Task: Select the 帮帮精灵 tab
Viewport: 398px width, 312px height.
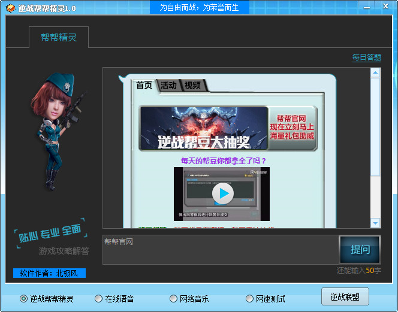Action: [59, 37]
